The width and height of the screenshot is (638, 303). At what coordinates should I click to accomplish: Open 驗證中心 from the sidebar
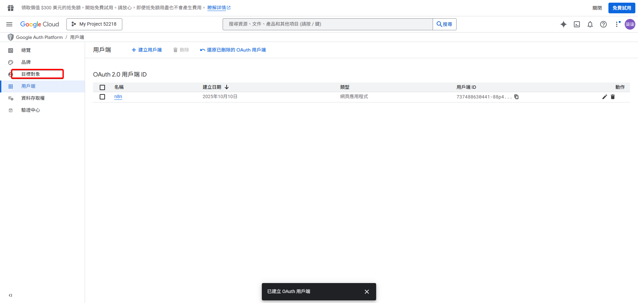point(31,110)
